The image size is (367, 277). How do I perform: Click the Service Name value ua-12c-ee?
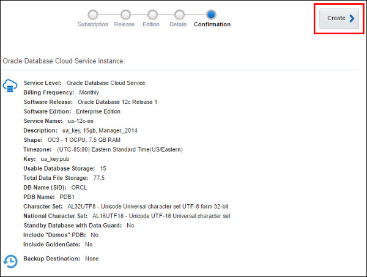(x=81, y=121)
